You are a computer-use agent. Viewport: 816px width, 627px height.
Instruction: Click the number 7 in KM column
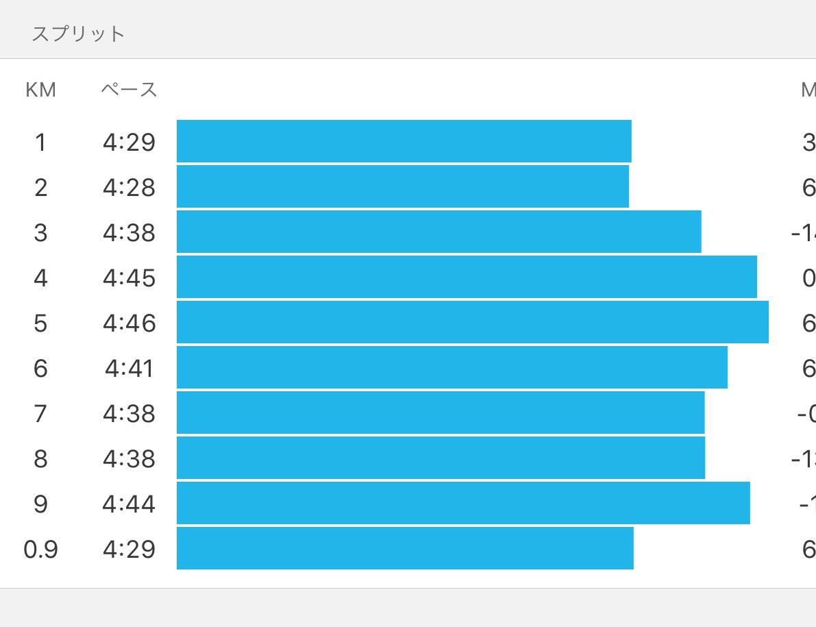[x=40, y=414]
